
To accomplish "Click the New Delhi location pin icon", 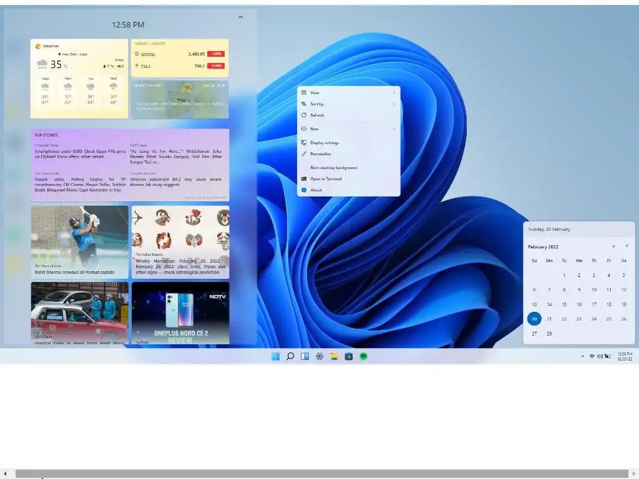I will [x=59, y=54].
